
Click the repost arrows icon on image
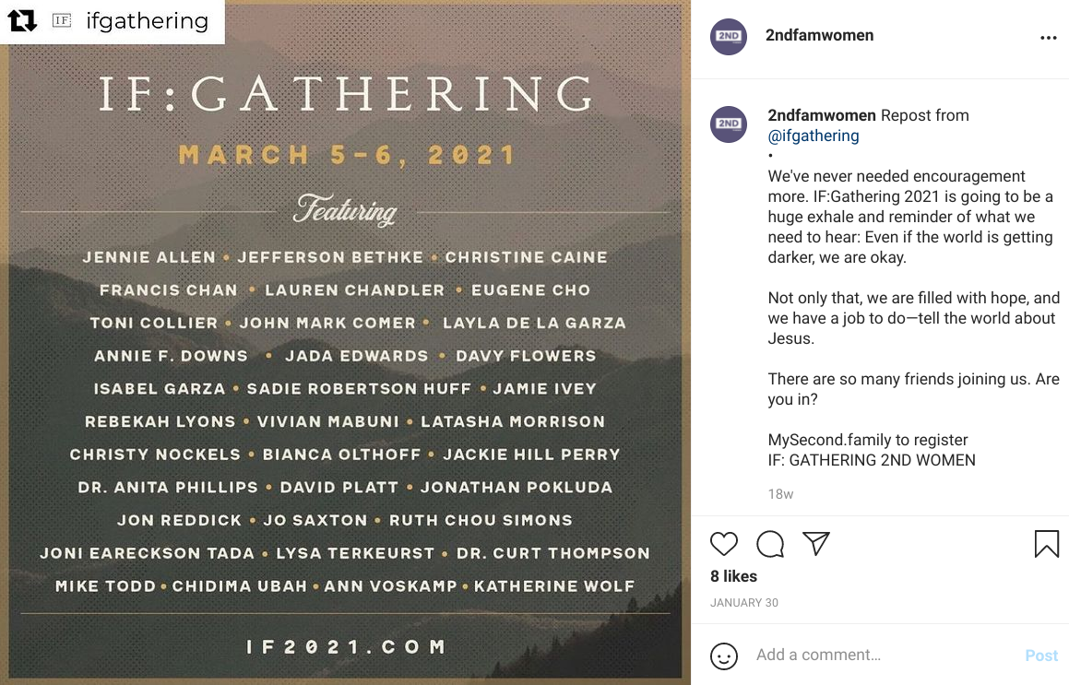(22, 21)
